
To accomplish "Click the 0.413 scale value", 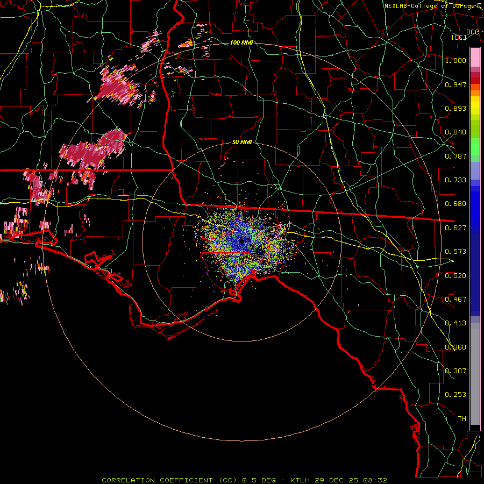I will 455,323.
